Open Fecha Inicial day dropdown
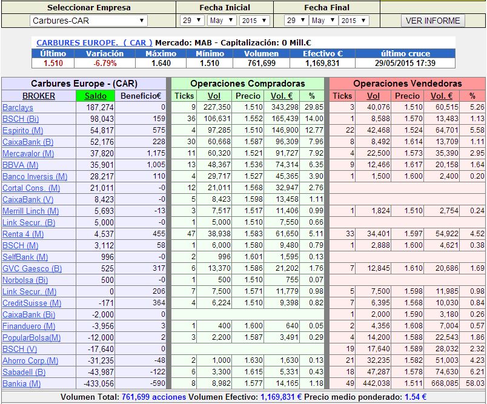487x404 pixels. tap(192, 21)
